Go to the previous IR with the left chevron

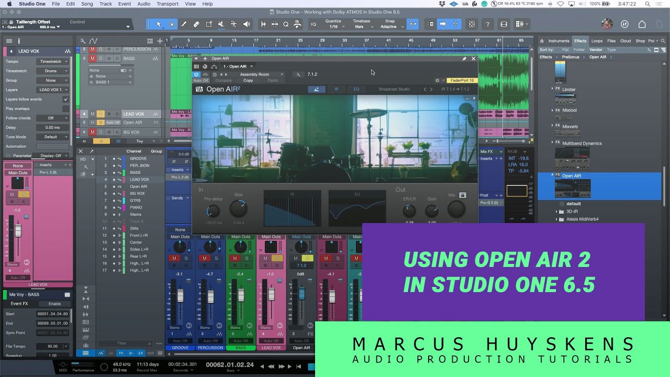(x=425, y=89)
